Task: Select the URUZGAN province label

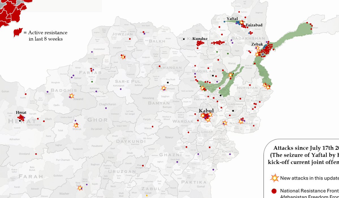Action: click(122, 171)
